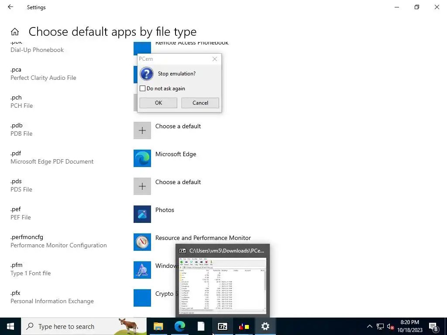Open the blank document taskbar app
This screenshot has height=335, width=447.
(x=201, y=326)
